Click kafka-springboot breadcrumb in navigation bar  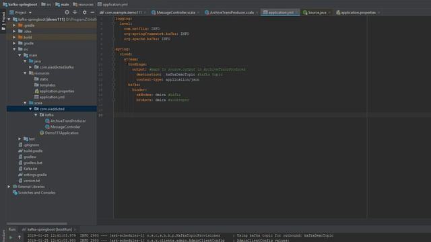20,5
